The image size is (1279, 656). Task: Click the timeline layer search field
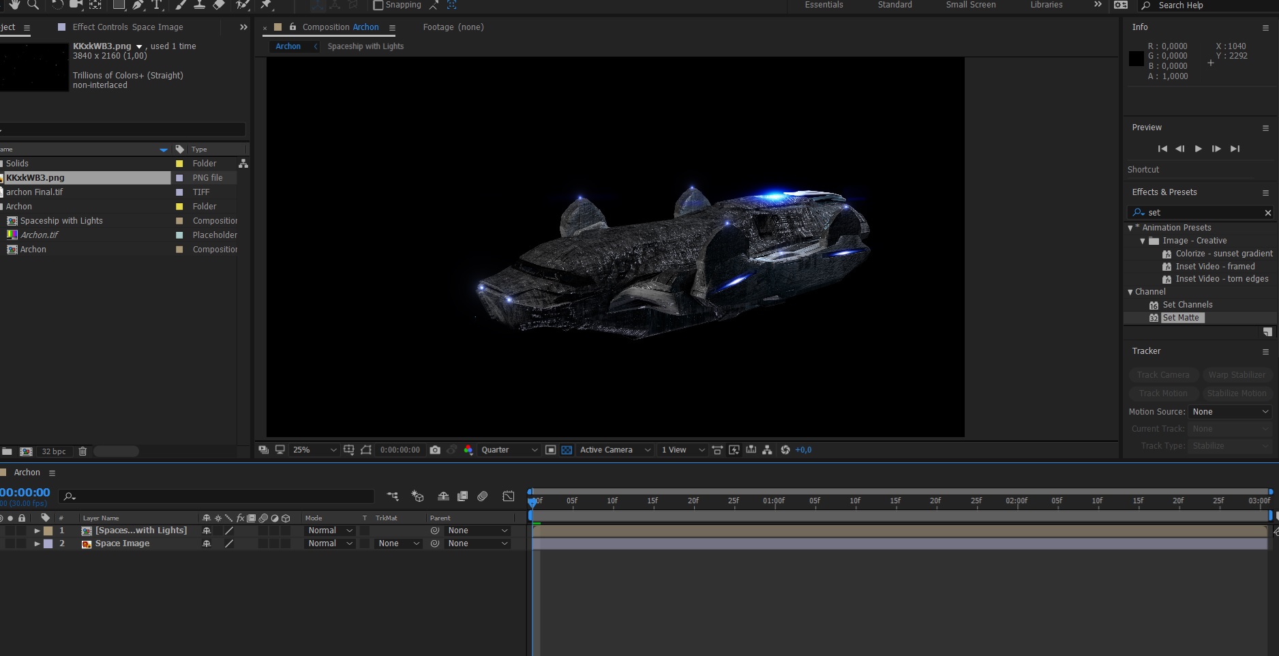coord(217,496)
